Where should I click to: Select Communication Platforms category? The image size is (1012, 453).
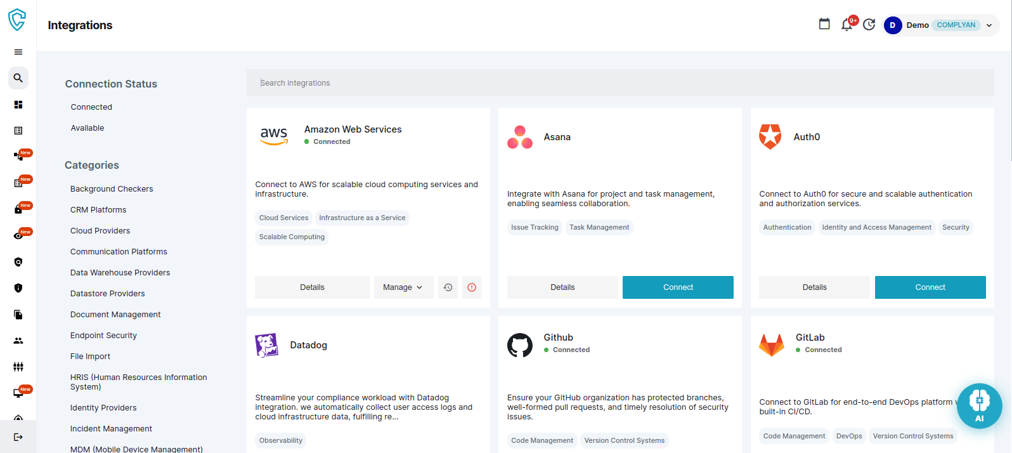[119, 252]
